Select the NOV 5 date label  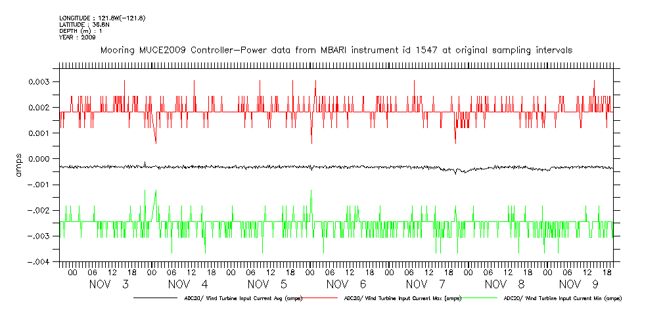(x=267, y=284)
